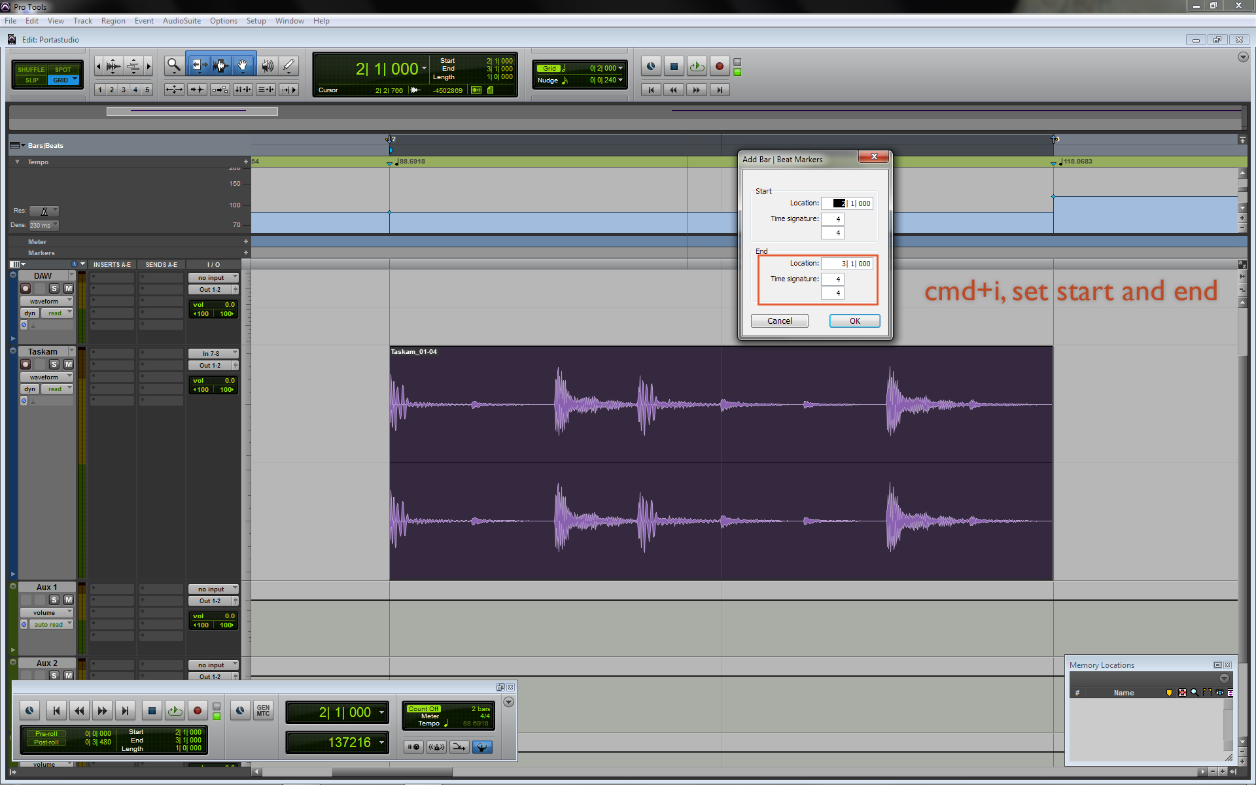
Task: Open the File menu
Action: 10,21
